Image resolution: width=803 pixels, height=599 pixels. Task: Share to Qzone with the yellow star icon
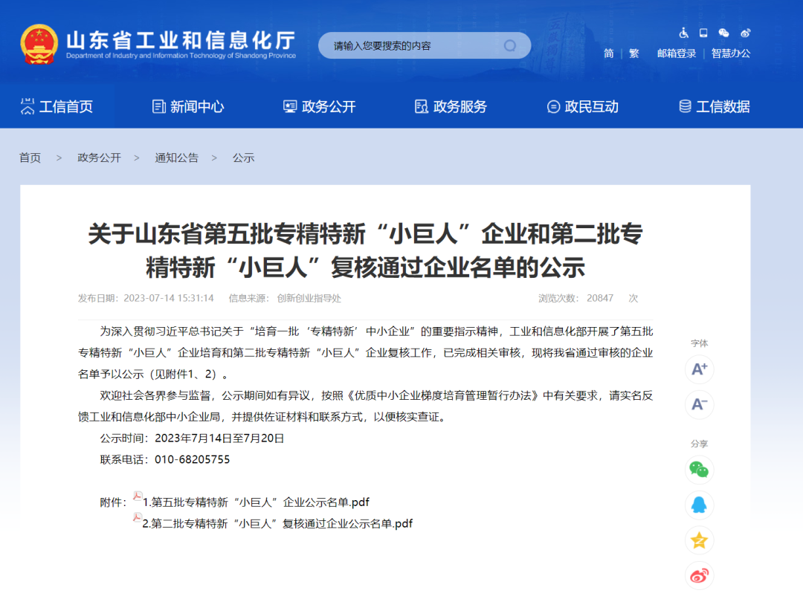699,540
